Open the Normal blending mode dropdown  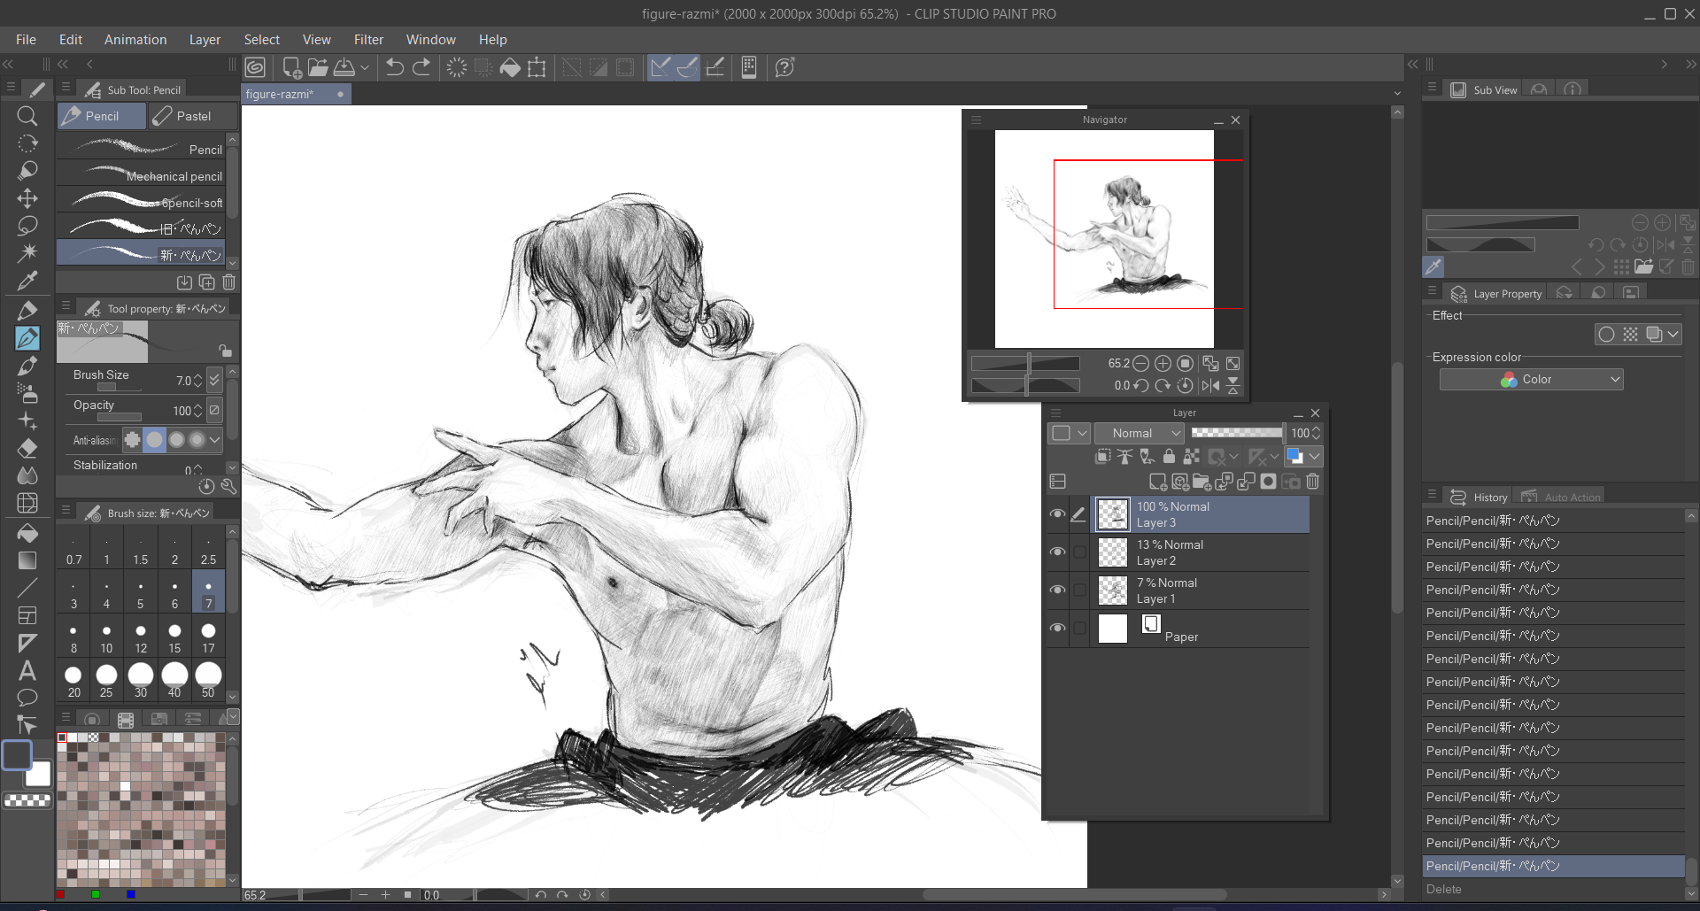[x=1140, y=433]
